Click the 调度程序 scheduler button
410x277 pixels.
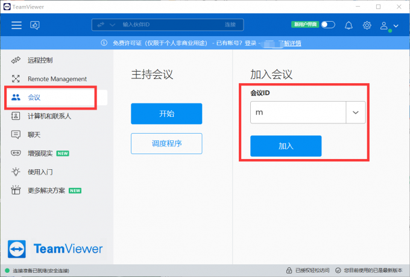tap(166, 143)
